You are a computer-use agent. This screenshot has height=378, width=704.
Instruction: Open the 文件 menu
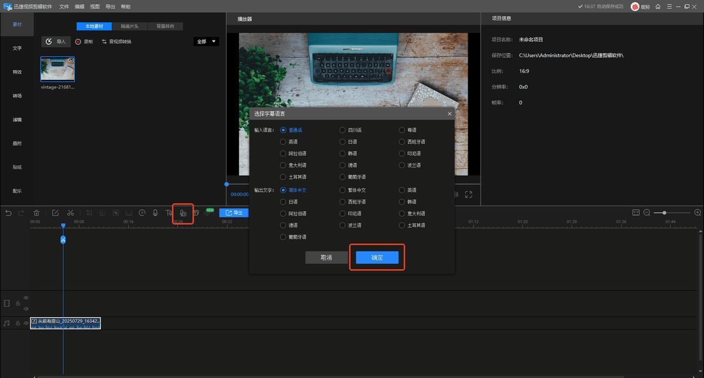(x=64, y=6)
